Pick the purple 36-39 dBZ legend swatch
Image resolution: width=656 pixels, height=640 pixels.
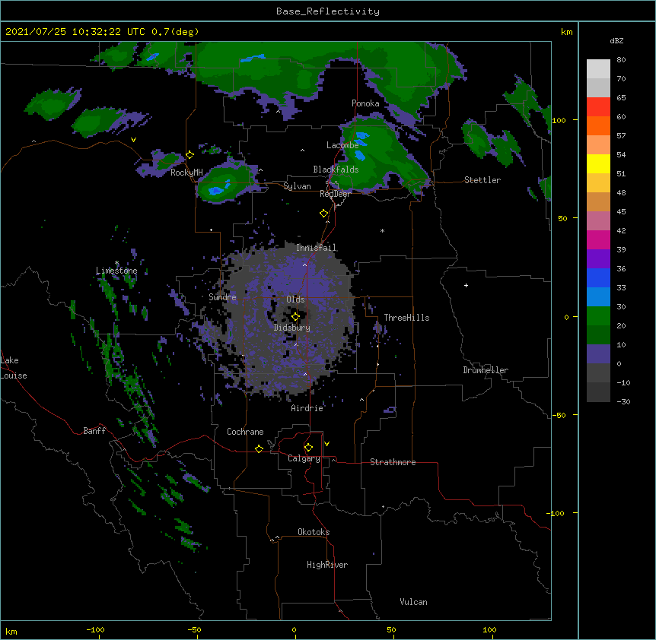point(598,259)
